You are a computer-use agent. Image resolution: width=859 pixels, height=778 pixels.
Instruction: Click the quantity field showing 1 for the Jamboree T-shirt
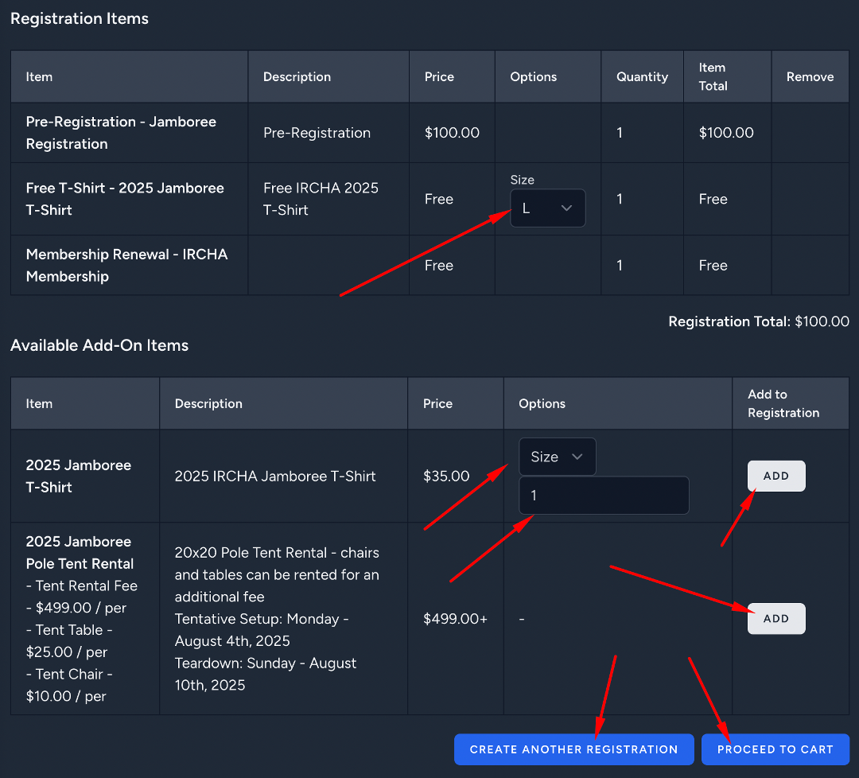pyautogui.click(x=604, y=496)
